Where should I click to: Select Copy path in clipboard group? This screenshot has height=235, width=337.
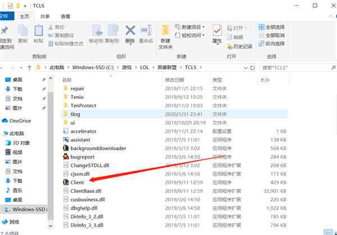click(61, 35)
